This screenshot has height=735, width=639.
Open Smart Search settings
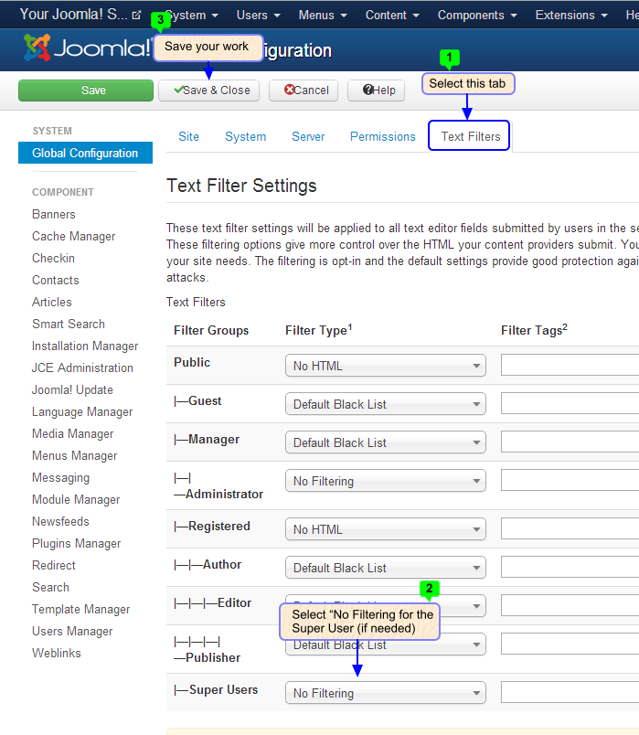pyautogui.click(x=69, y=324)
